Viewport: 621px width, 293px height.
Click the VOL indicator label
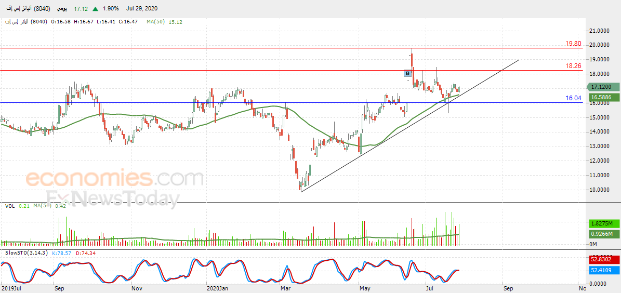click(x=10, y=206)
